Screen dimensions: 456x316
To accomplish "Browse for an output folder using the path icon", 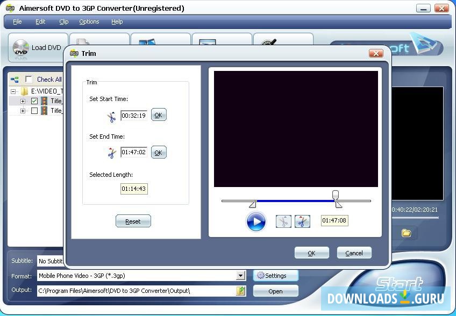I will (241, 291).
